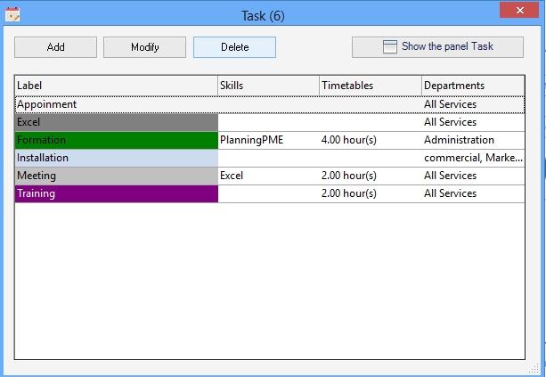
Task: Sort by the Label column header
Action: 116,86
